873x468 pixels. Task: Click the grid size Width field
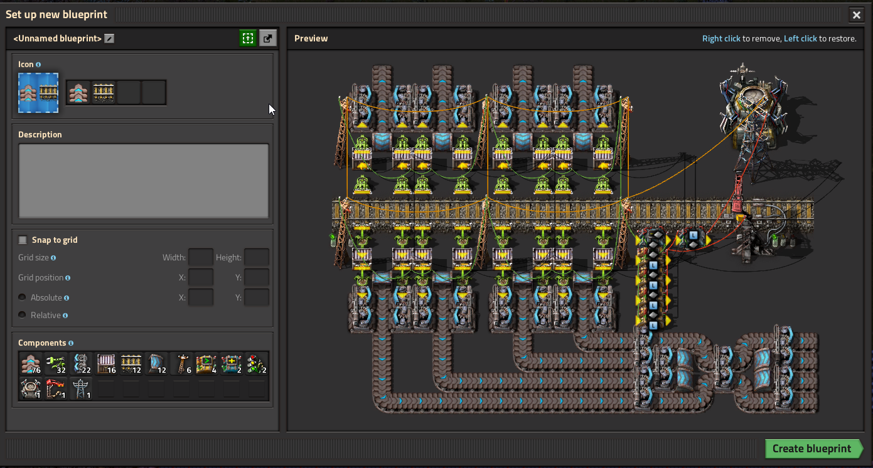(201, 257)
